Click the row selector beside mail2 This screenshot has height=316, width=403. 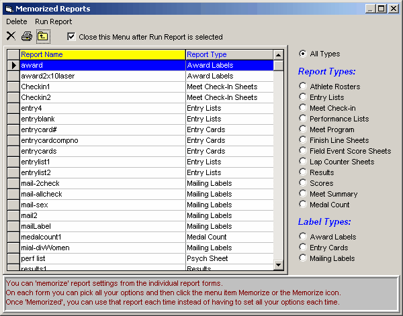tap(13, 215)
